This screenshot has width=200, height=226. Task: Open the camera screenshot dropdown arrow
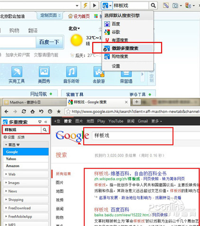point(181,6)
